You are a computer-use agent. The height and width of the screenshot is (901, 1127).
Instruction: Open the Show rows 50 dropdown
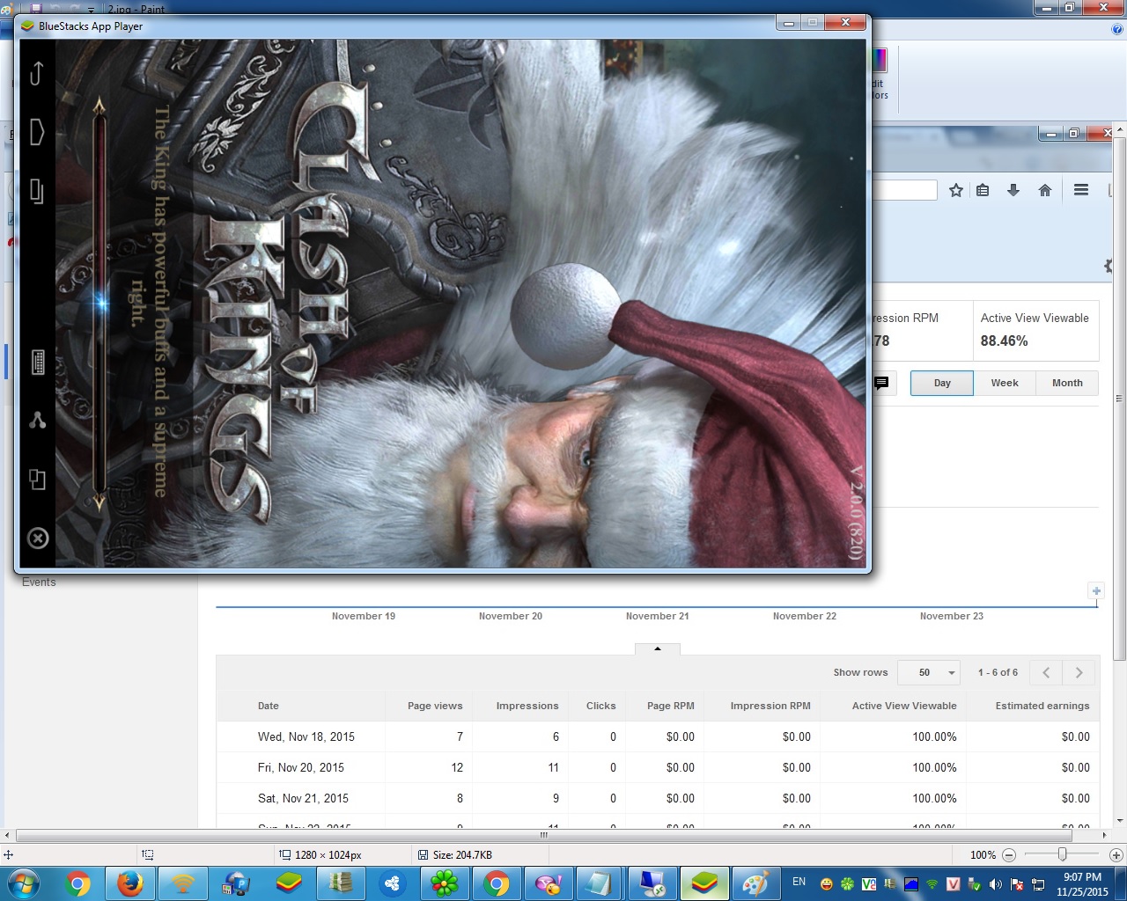point(928,672)
